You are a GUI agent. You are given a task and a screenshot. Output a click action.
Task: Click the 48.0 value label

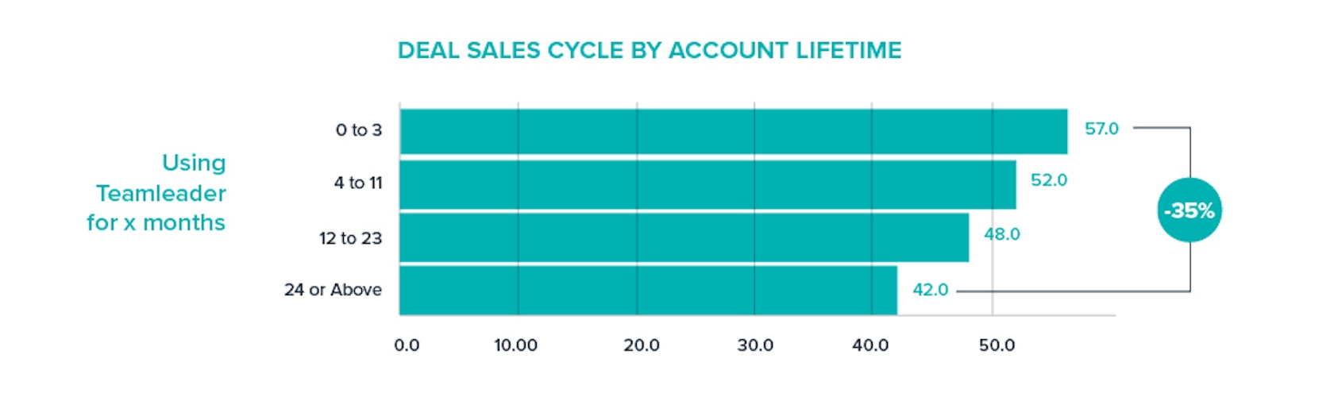coord(1001,234)
